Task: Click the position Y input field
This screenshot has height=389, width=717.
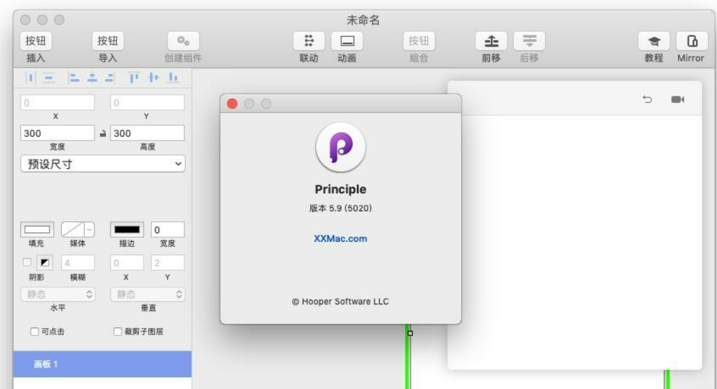Action: pos(147,103)
